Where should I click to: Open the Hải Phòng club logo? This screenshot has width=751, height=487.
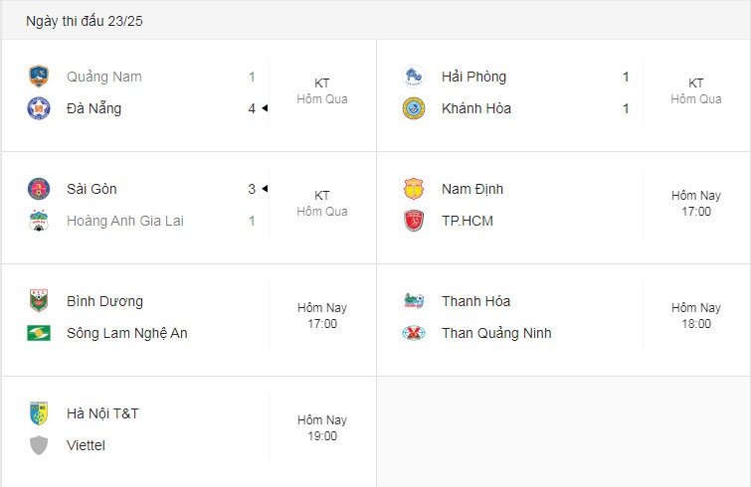414,77
